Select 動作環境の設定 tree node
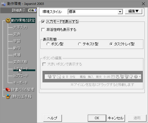This screenshot has width=148, height=123. [23, 20]
